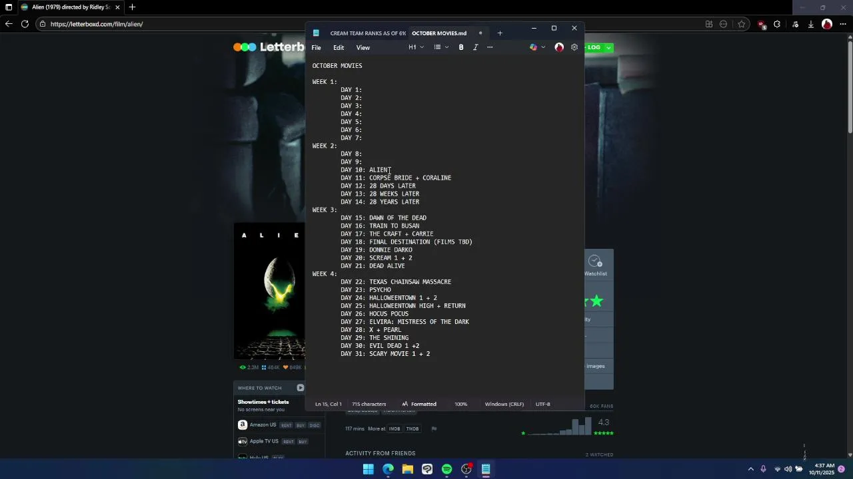Click the green LOG button on Letterboxd

pos(597,47)
